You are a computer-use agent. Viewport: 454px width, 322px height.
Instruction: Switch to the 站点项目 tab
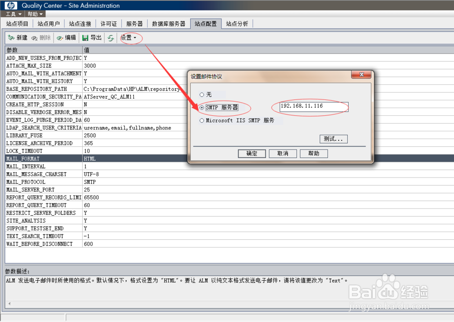17,24
